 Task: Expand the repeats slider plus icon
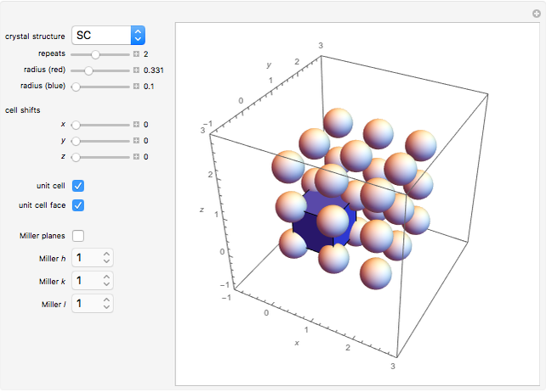pos(136,53)
